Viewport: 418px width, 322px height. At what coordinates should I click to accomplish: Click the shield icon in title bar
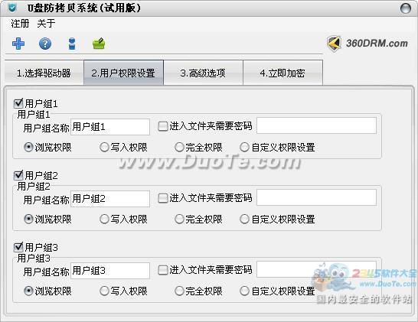pos(12,8)
